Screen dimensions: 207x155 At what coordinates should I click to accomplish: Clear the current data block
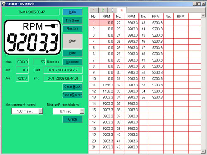click(x=72, y=87)
